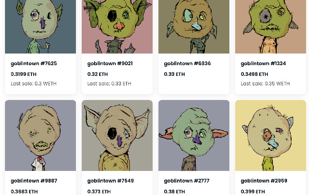The height and width of the screenshot is (195, 309).
Task: Open goblintown #9021 artwork thumbnail
Action: 117,27
